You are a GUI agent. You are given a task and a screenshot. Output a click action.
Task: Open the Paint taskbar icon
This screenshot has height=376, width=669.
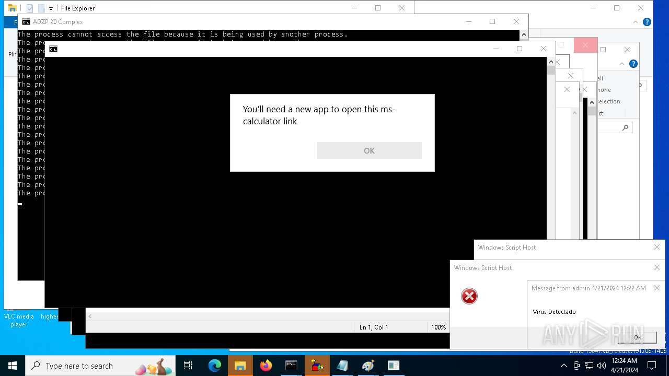tap(368, 366)
